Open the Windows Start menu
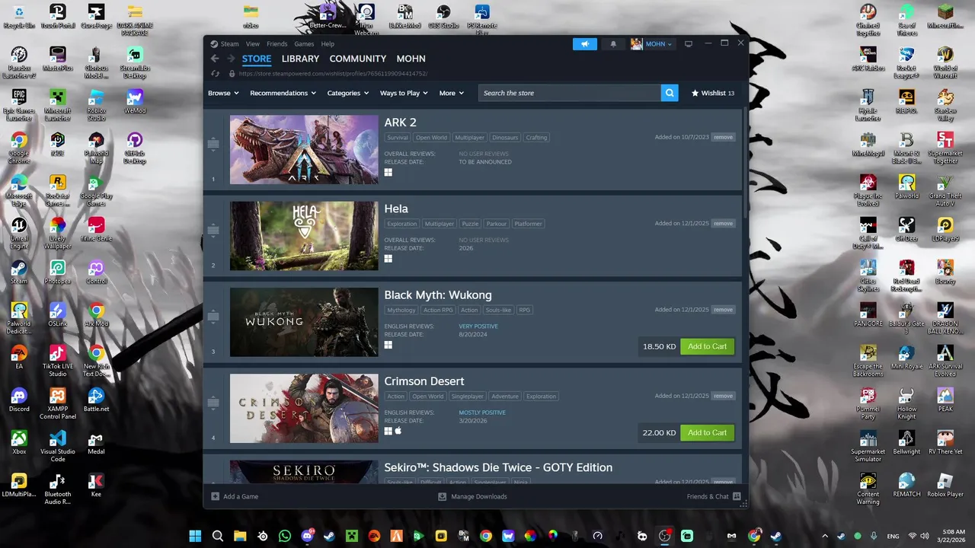Screen dimensions: 975x548 [195, 536]
